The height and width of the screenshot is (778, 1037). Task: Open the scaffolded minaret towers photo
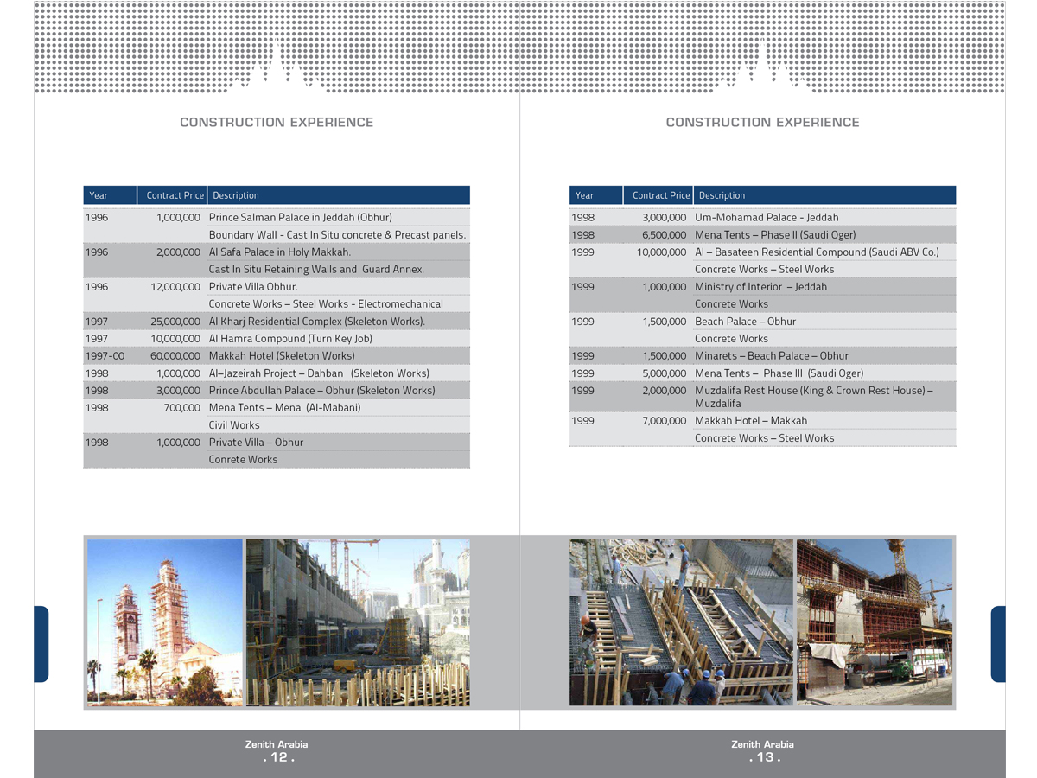[164, 622]
